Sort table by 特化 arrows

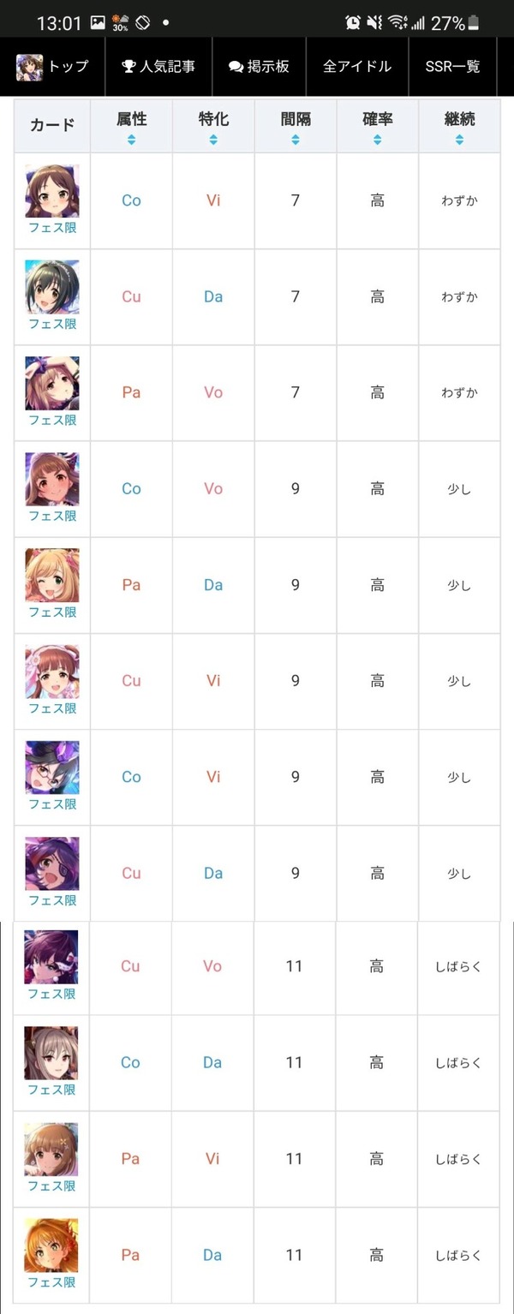pos(213,140)
